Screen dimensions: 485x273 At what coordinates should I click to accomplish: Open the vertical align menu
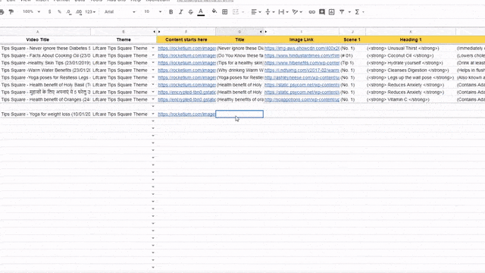pyautogui.click(x=270, y=12)
